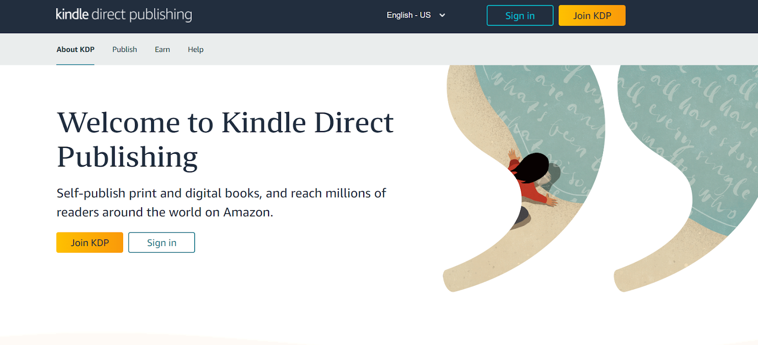
Task: Click the Welcome to Kindle Direct Publishing heading
Action: pyautogui.click(x=225, y=140)
